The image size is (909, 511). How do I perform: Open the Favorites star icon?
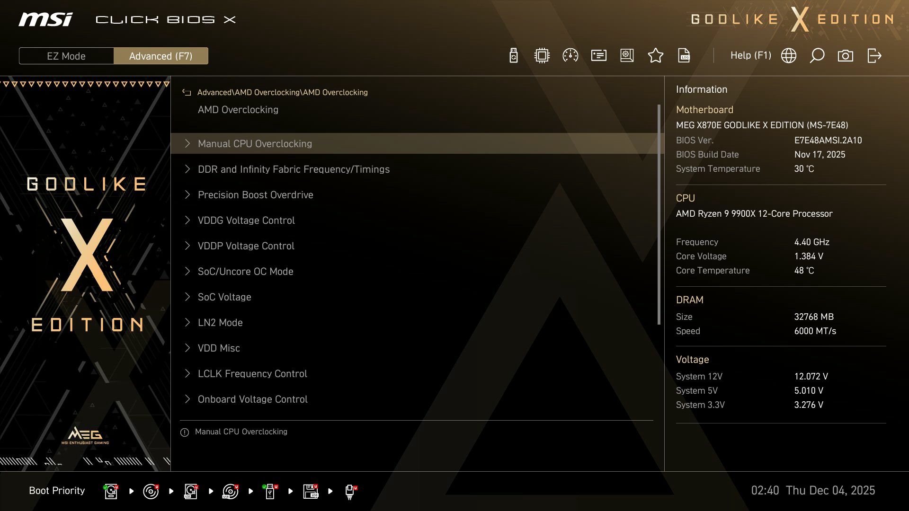[x=656, y=55]
